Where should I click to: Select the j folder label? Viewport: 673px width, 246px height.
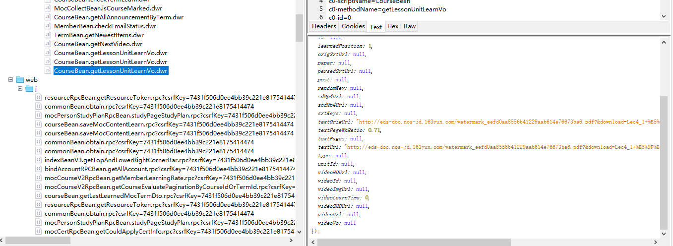point(36,88)
